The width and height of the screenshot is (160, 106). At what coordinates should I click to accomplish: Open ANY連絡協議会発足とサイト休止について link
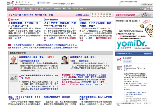pyautogui.click(x=39, y=77)
